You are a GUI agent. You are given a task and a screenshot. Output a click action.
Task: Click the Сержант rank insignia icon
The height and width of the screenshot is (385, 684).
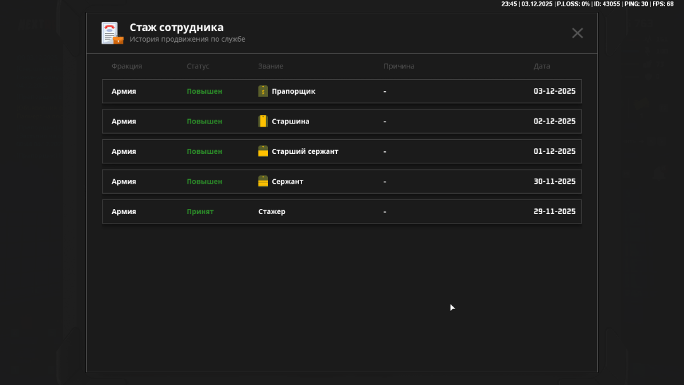click(x=263, y=182)
